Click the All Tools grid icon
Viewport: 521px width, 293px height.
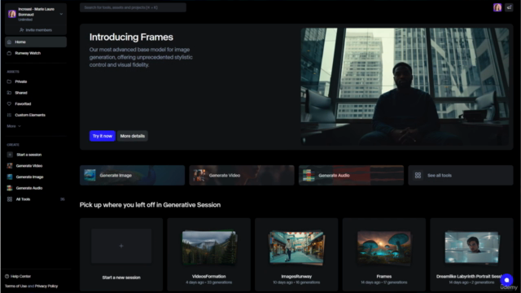click(x=10, y=199)
